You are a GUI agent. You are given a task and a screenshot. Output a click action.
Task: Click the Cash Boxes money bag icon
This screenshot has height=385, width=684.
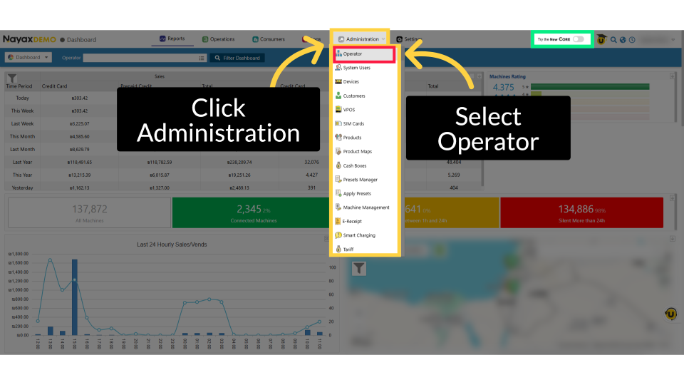click(338, 165)
